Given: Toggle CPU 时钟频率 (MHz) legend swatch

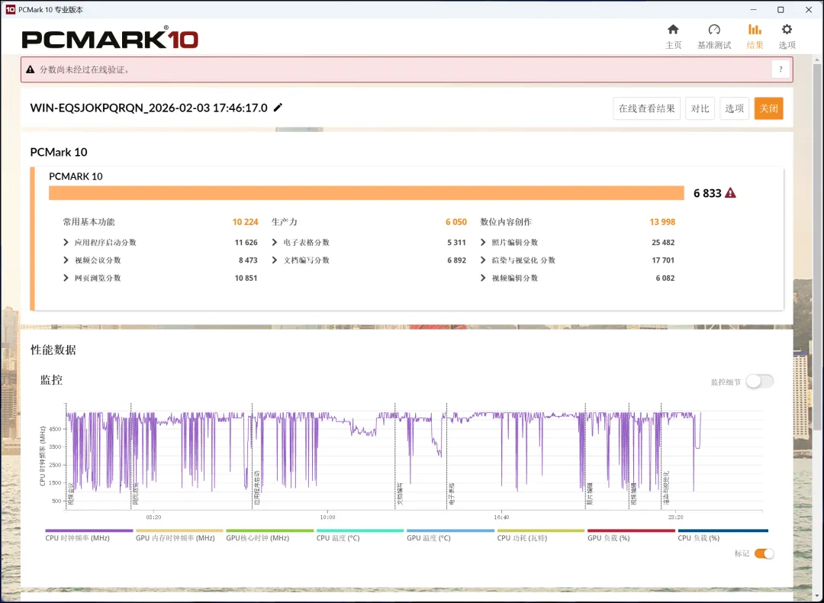Looking at the screenshot, I should (x=89, y=530).
